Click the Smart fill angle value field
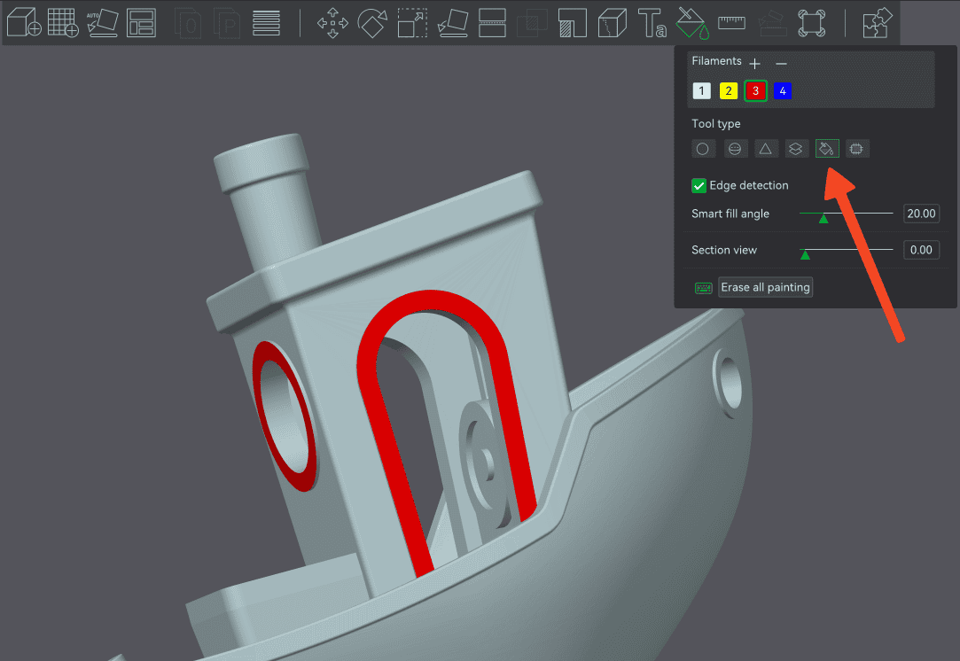This screenshot has height=661, width=960. point(920,214)
